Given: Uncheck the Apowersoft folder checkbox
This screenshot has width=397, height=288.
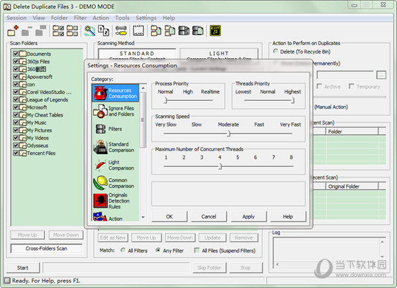Looking at the screenshot, I should click(16, 77).
